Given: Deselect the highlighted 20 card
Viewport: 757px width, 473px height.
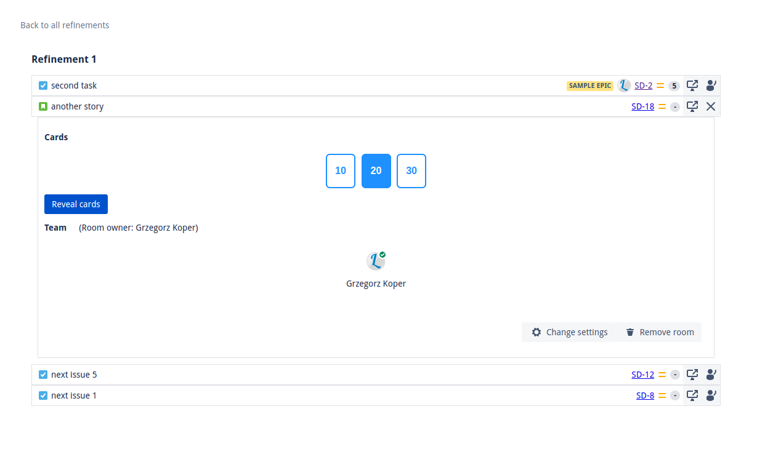Looking at the screenshot, I should coord(376,171).
